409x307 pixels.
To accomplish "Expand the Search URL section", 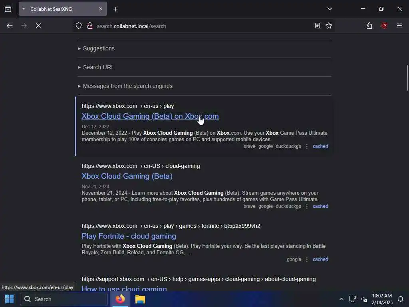I will [98, 67].
